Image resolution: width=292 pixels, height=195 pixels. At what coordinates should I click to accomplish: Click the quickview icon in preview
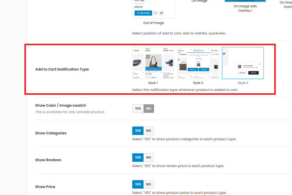[162, 13]
